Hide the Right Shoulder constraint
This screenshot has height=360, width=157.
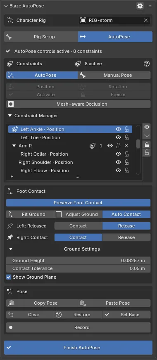click(119, 162)
